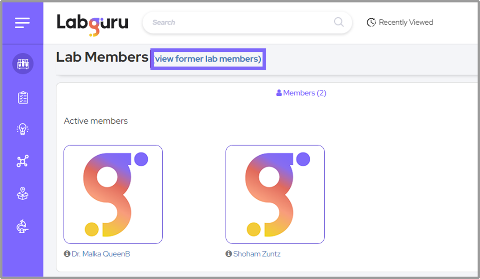Screen dimensions: 480x279
Task: Click the Dr. Malka QueenB name link
Action: (101, 254)
